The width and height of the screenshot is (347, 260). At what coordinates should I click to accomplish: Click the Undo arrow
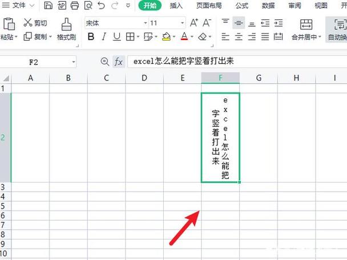(x=101, y=5)
